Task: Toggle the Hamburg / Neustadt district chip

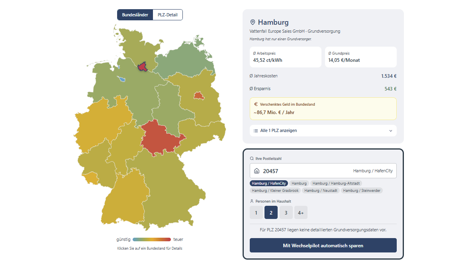Action: tap(321, 191)
